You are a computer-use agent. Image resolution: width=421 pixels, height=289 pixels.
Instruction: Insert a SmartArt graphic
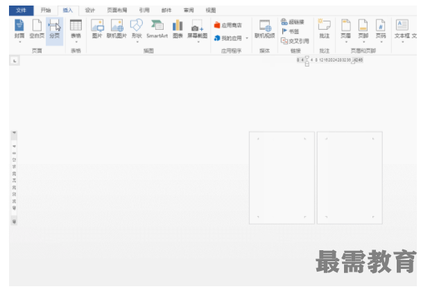pyautogui.click(x=157, y=29)
